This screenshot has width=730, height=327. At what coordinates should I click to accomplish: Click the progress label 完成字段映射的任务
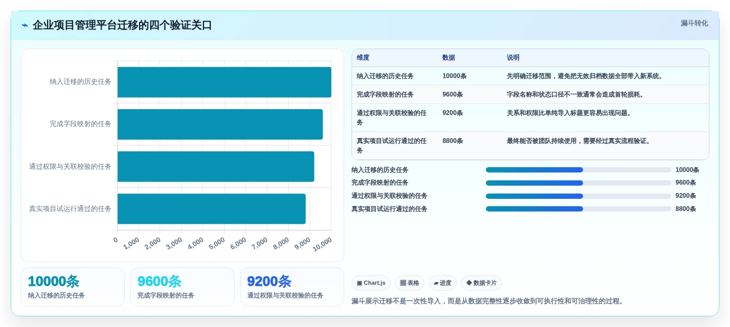380,182
